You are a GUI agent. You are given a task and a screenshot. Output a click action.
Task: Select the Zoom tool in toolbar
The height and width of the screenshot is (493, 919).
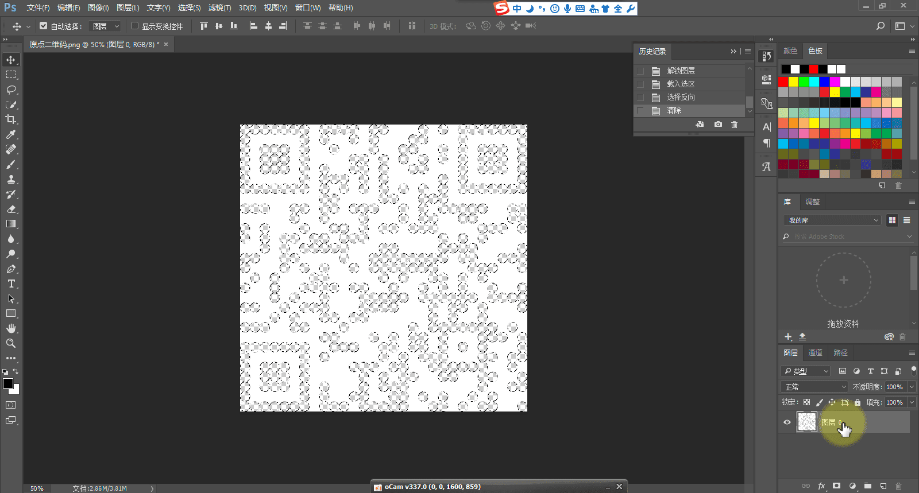(11, 343)
